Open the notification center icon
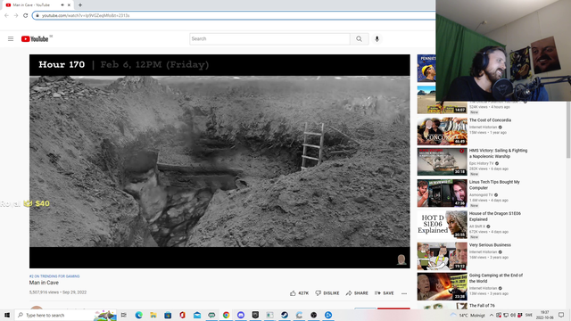The height and width of the screenshot is (321, 571). click(x=561, y=315)
